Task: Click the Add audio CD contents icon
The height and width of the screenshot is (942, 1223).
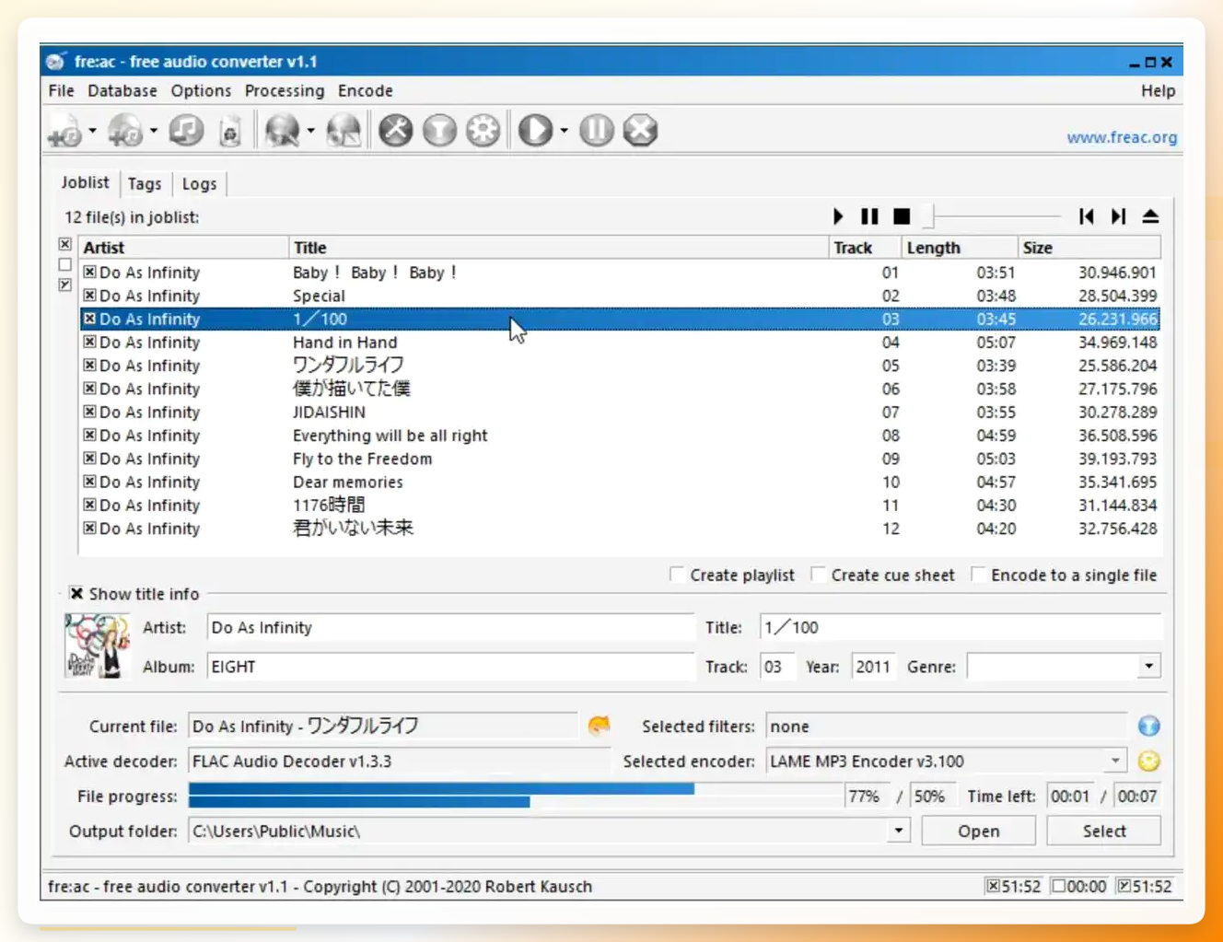Action: pyautogui.click(x=125, y=131)
